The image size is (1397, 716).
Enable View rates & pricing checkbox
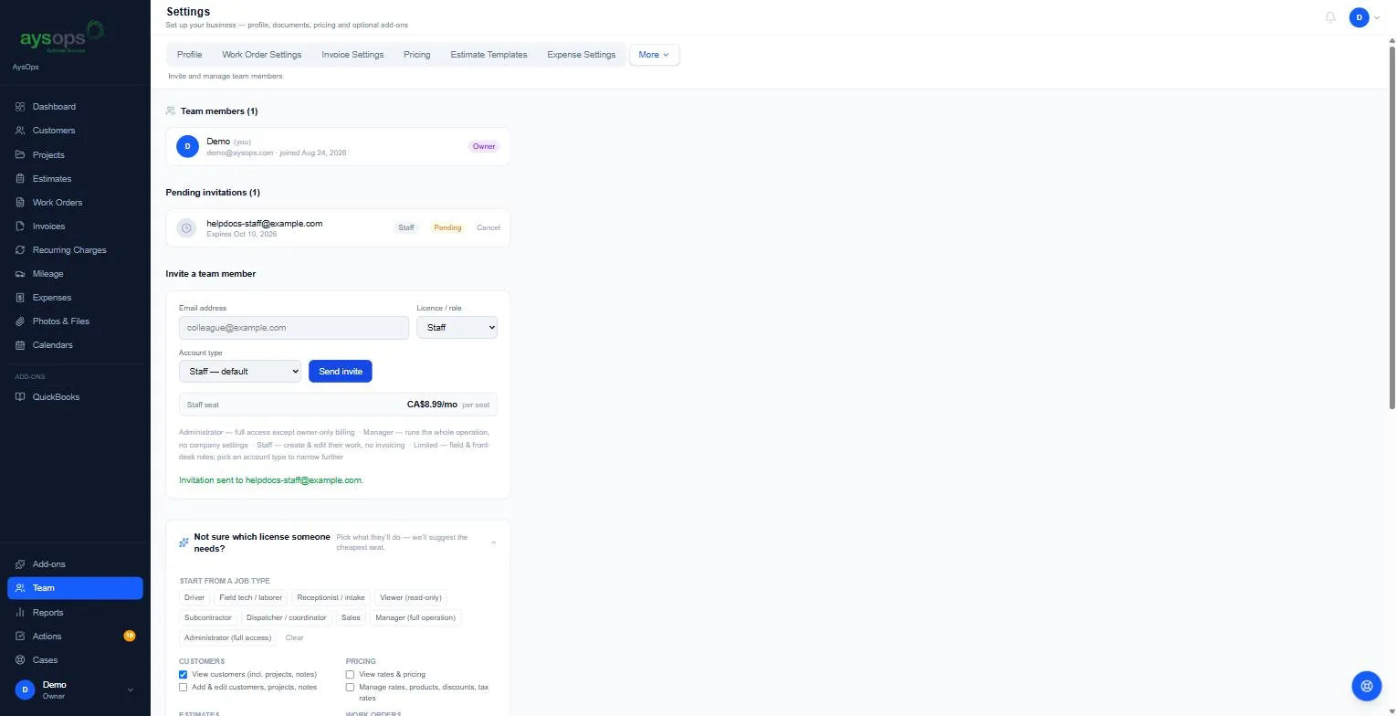[350, 675]
